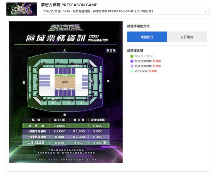Viewport: 213px width, 172px height.
Task: Click the north purple courtside seat block
Action: [66, 70]
